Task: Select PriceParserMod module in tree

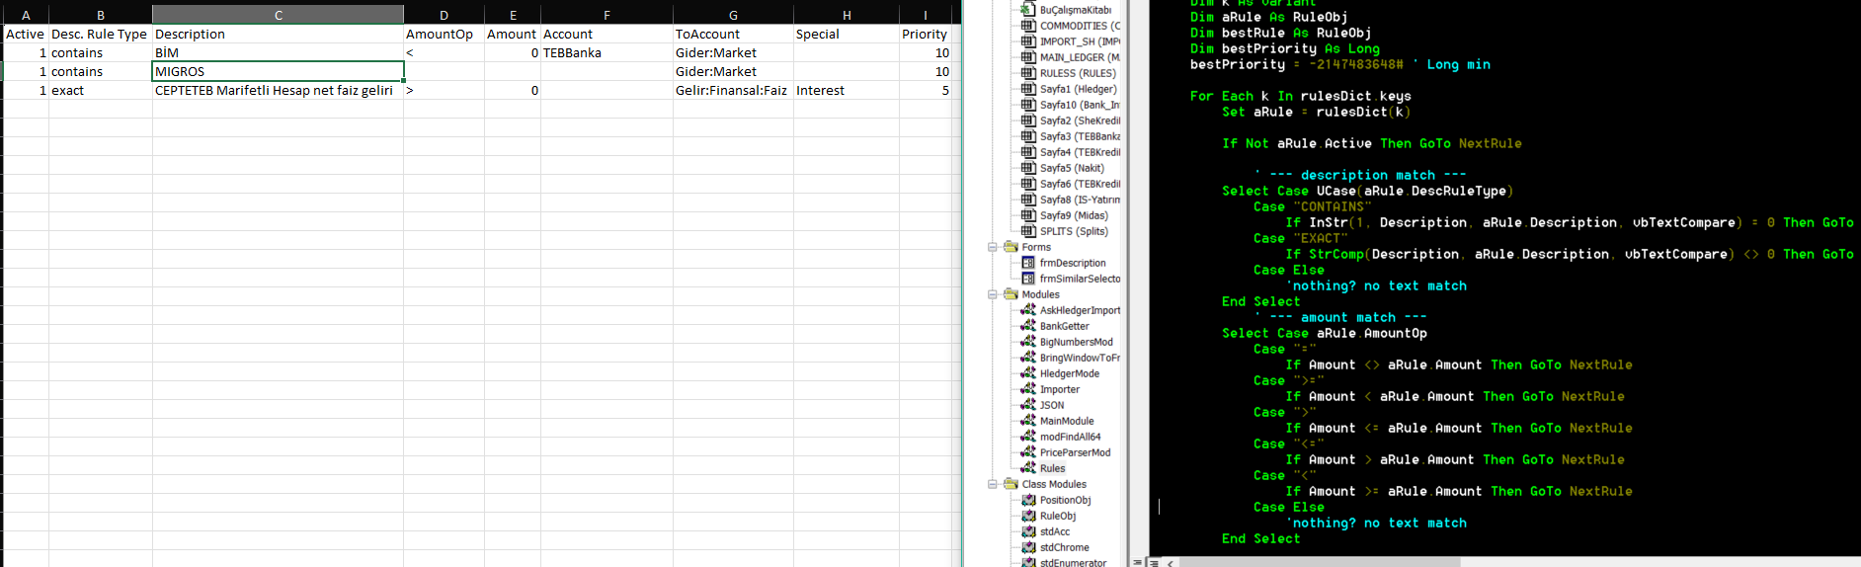Action: [x=1075, y=452]
